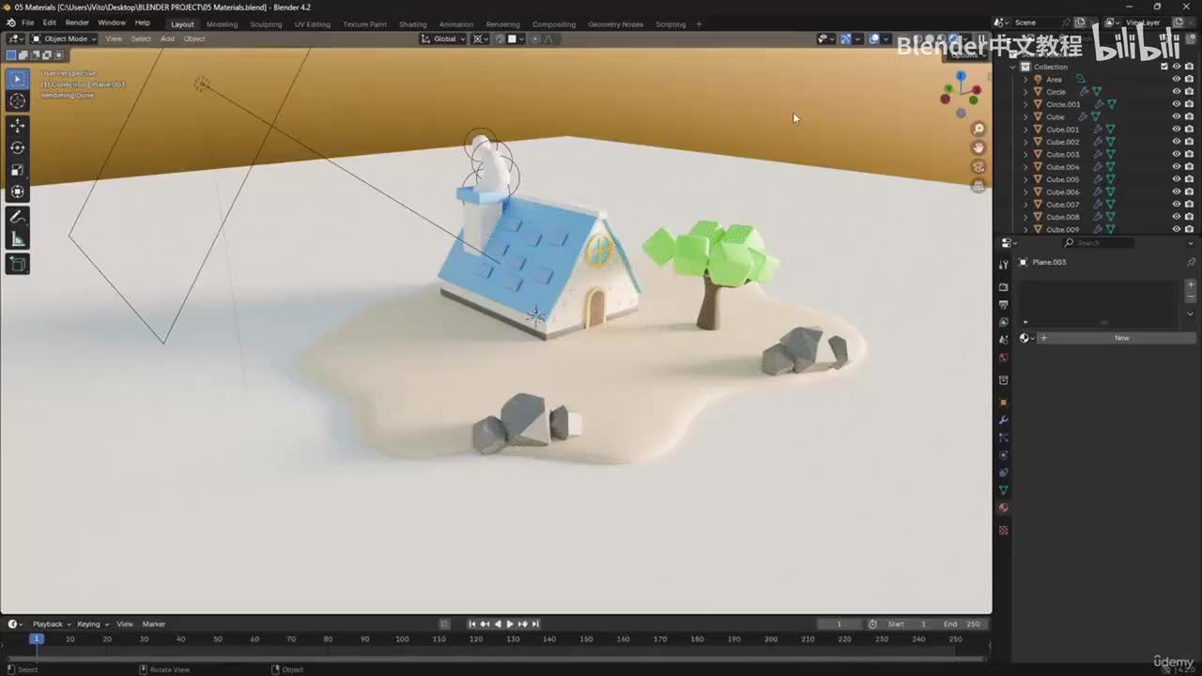The width and height of the screenshot is (1202, 676).
Task: Open the Object properties tab
Action: pos(1003,402)
